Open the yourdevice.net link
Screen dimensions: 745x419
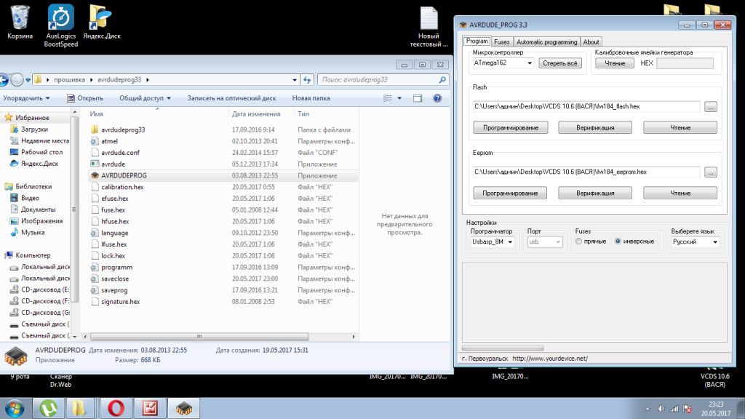[x=550, y=359]
